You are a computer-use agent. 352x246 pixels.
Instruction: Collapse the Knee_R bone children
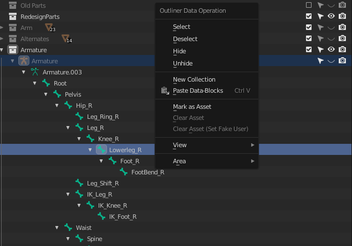(79, 139)
